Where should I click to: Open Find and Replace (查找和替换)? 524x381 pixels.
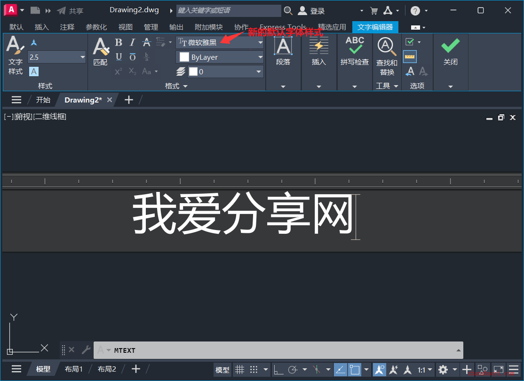(387, 56)
